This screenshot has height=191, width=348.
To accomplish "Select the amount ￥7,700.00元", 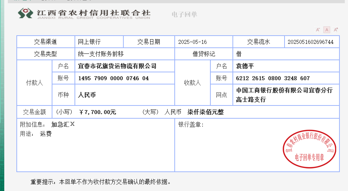I will [x=98, y=112].
